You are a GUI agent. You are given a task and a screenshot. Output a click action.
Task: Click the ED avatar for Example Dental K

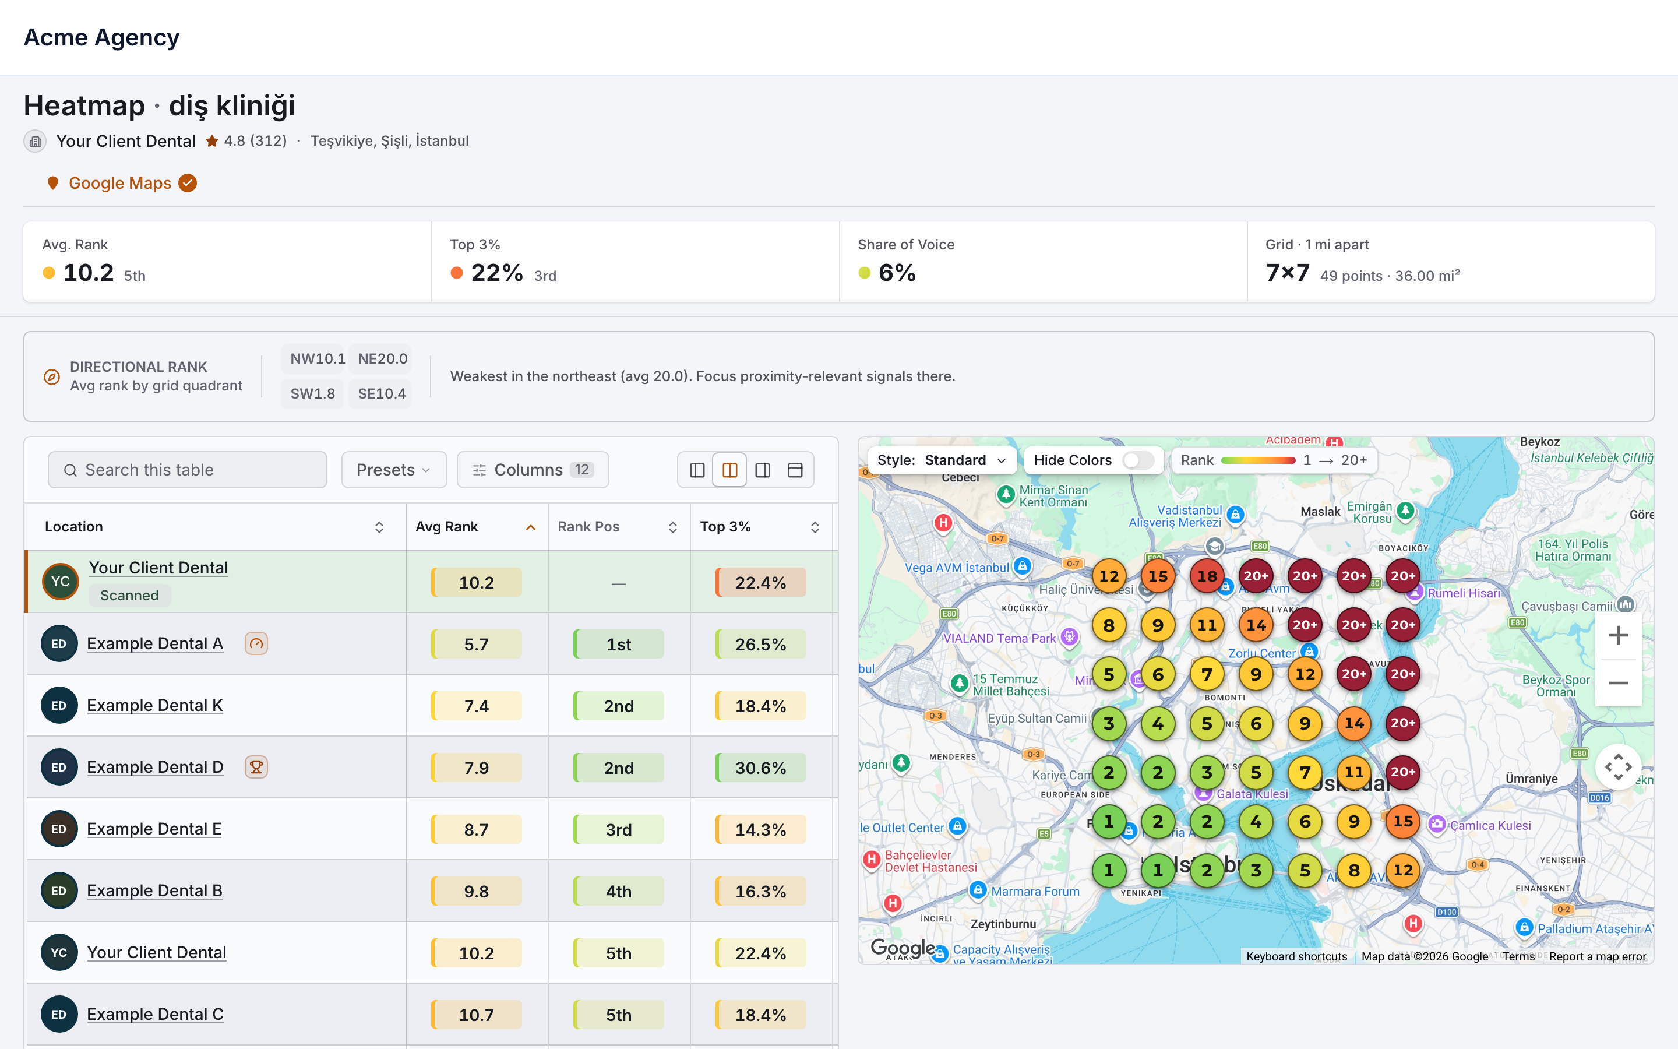(59, 706)
